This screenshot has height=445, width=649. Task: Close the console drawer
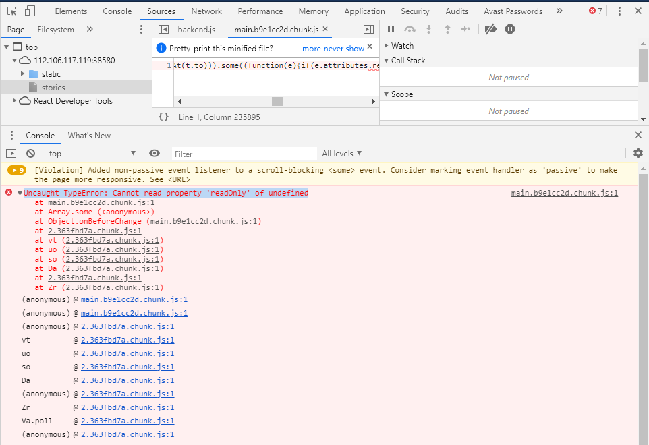(x=638, y=135)
